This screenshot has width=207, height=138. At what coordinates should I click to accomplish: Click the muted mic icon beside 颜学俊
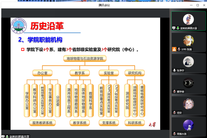pyautogui.click(x=174, y=91)
